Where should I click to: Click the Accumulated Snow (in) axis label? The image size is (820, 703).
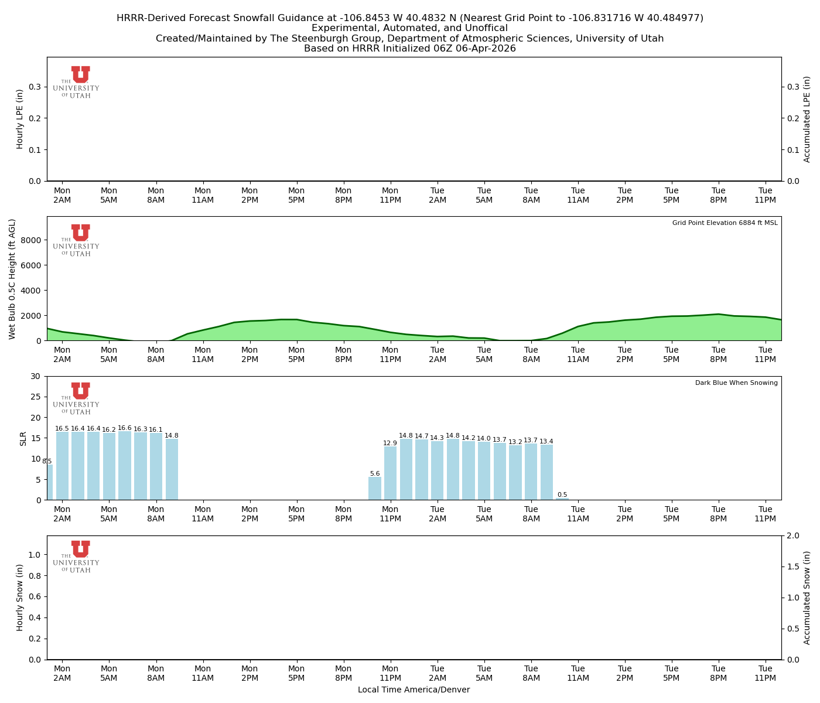[807, 598]
